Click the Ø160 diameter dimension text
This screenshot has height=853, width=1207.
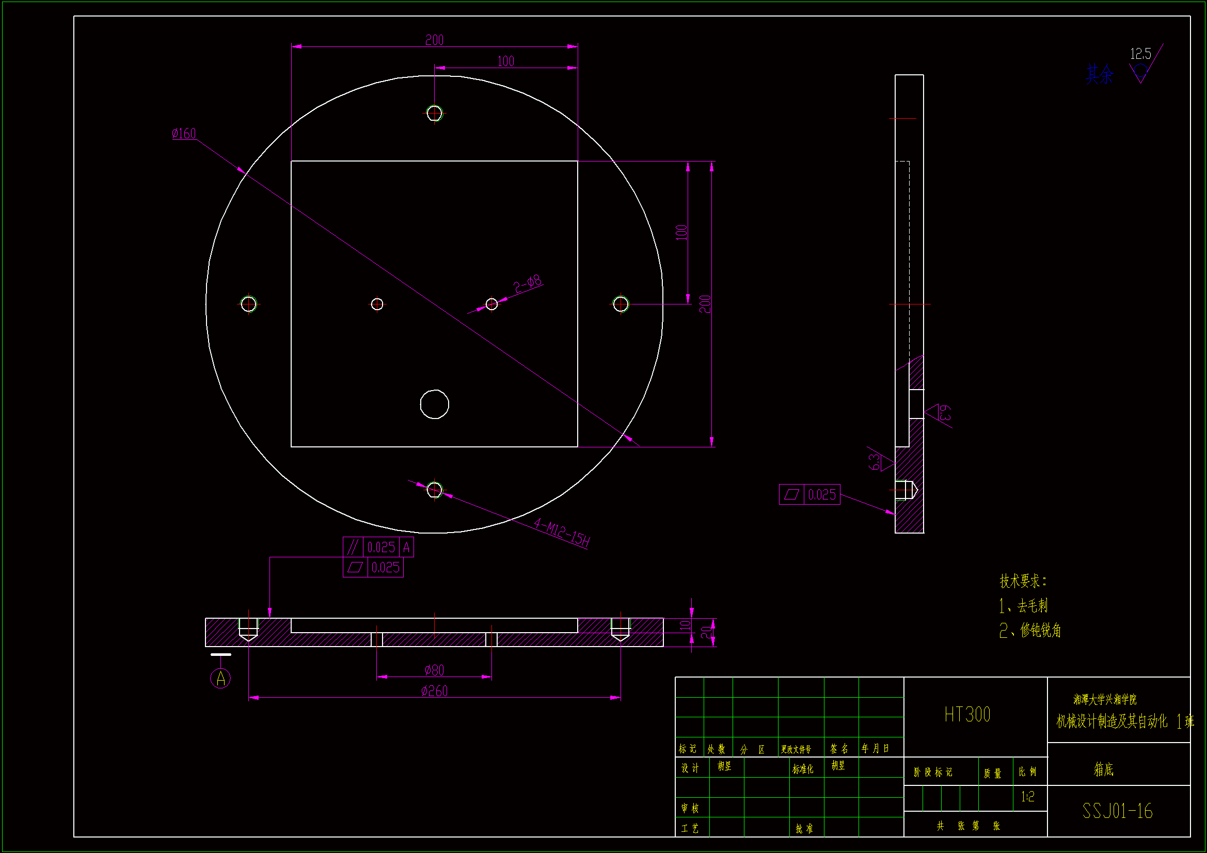tap(184, 134)
